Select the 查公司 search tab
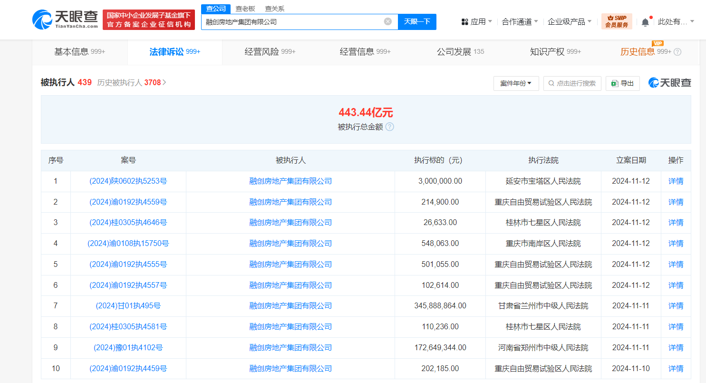The width and height of the screenshot is (706, 383). tap(216, 9)
